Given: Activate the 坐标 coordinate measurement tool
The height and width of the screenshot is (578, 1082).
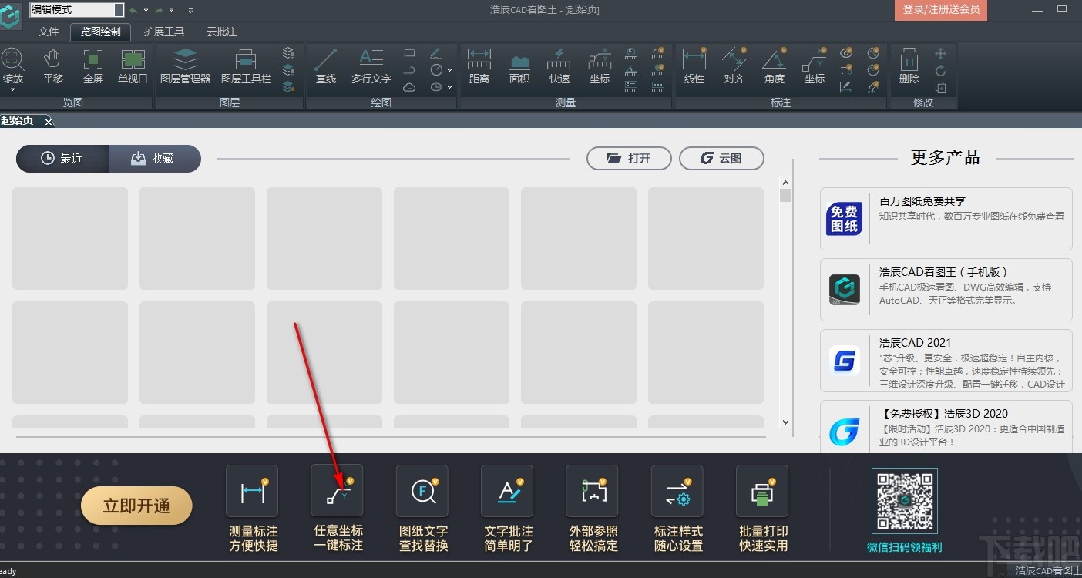Looking at the screenshot, I should point(599,66).
